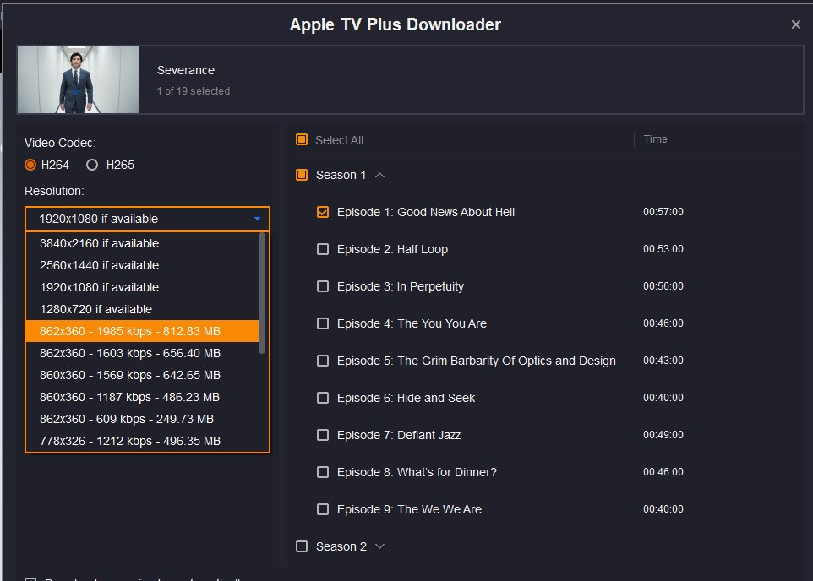
Task: Select the H265 video codec
Action: 92,165
